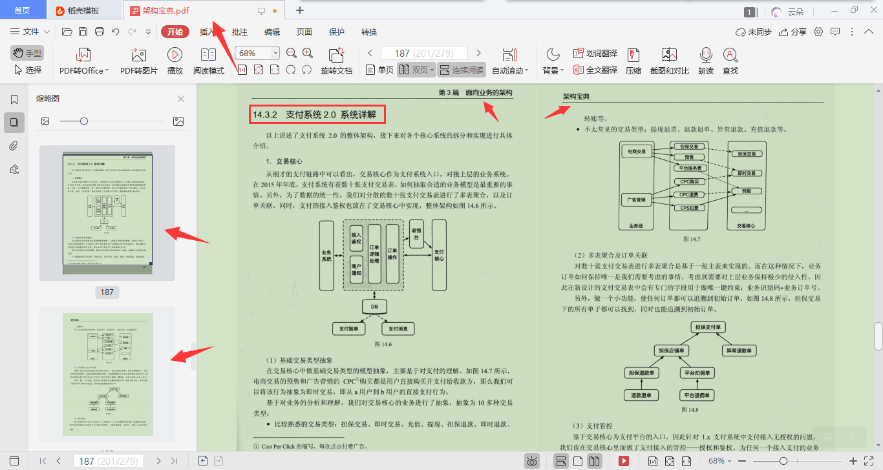Enable single-page layout in status bar
The width and height of the screenshot is (883, 470).
[x=579, y=461]
